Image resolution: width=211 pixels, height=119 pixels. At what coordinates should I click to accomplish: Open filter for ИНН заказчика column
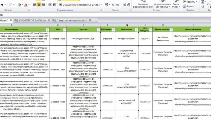coord(113,30)
